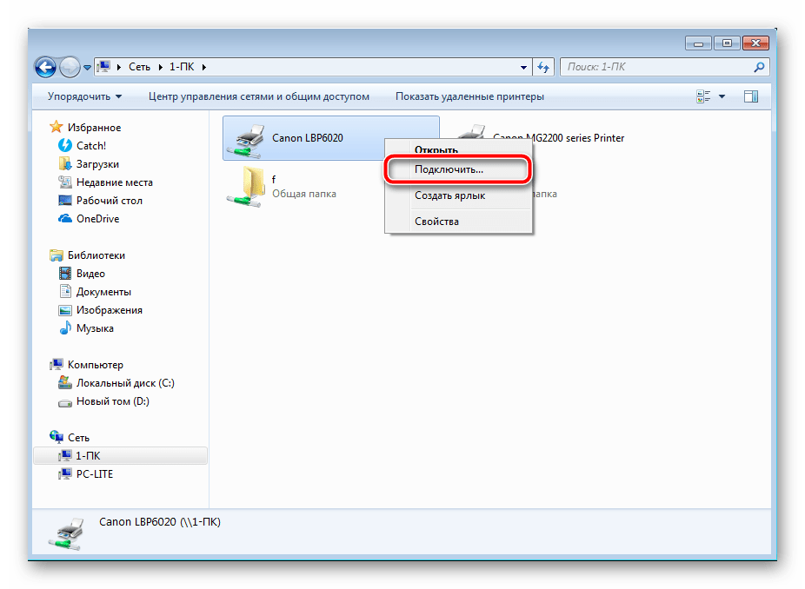The width and height of the screenshot is (805, 589).
Task: Click the refresh button beside address bar
Action: 544,67
